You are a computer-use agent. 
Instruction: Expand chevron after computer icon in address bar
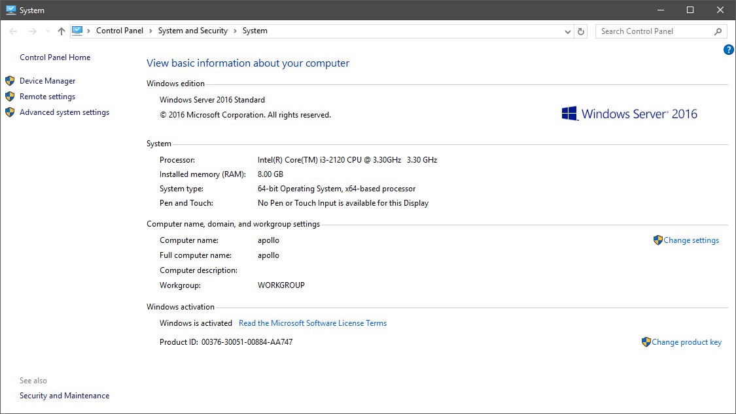[89, 31]
